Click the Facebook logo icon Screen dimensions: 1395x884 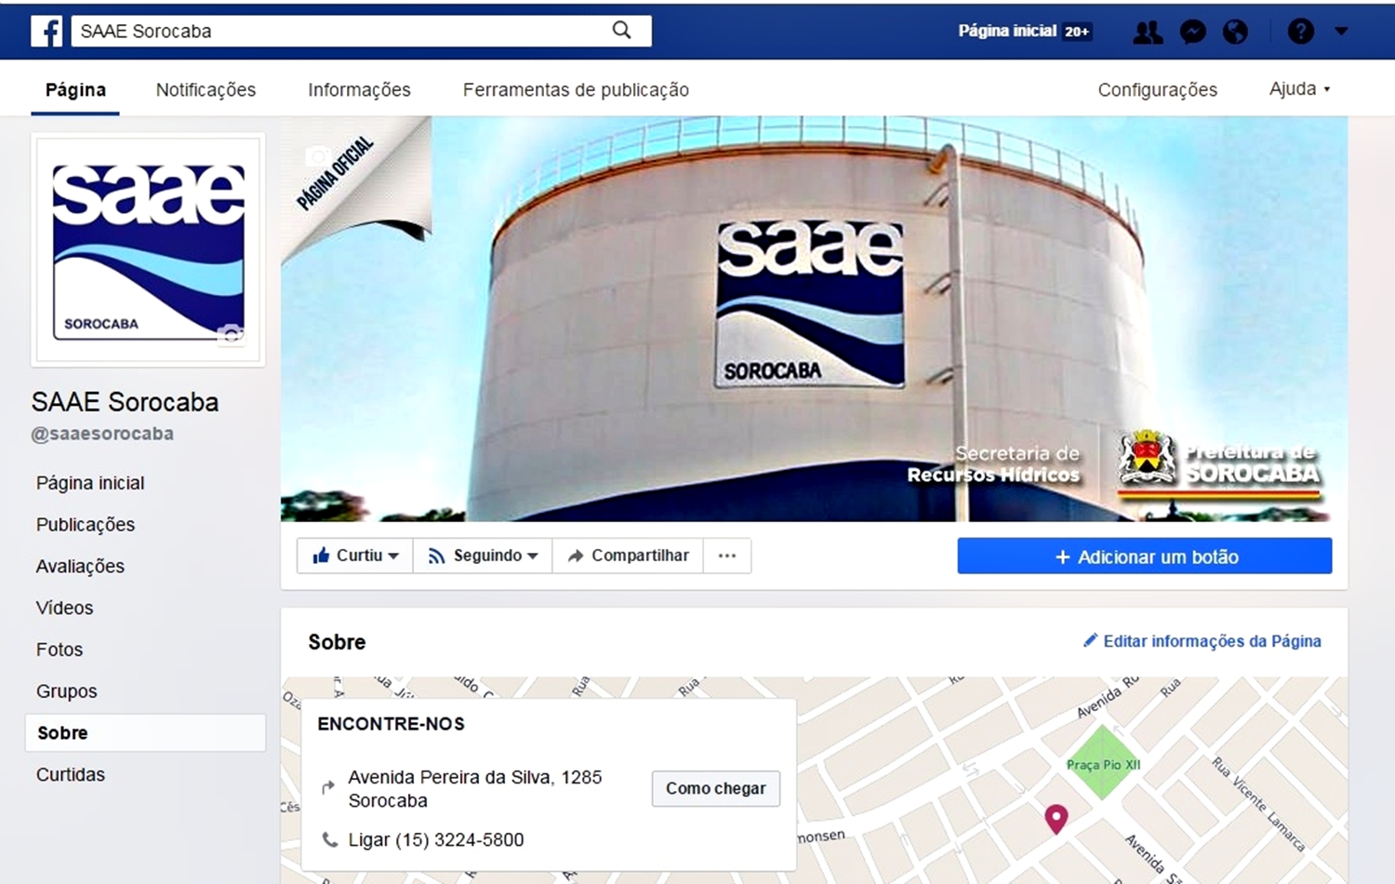46,31
